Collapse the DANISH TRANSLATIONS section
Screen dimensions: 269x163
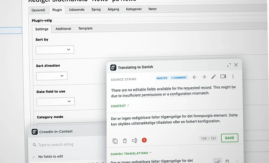point(131,153)
